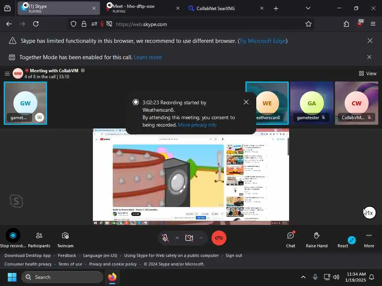The height and width of the screenshot is (286, 382).
Task: Toggle microphone permission indicator in address bar
Action: [x=102, y=24]
